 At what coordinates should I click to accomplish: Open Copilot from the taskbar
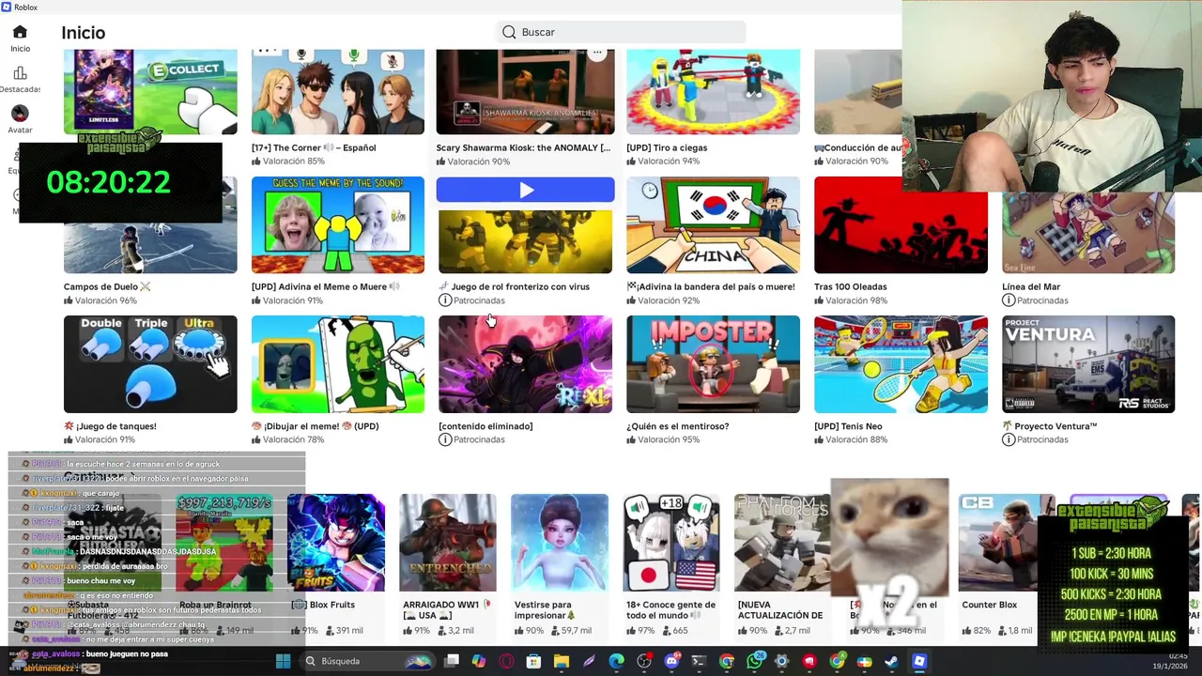coord(479,661)
